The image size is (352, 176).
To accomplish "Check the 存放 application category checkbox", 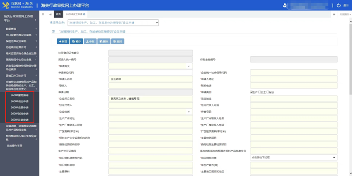I will click(268, 92).
